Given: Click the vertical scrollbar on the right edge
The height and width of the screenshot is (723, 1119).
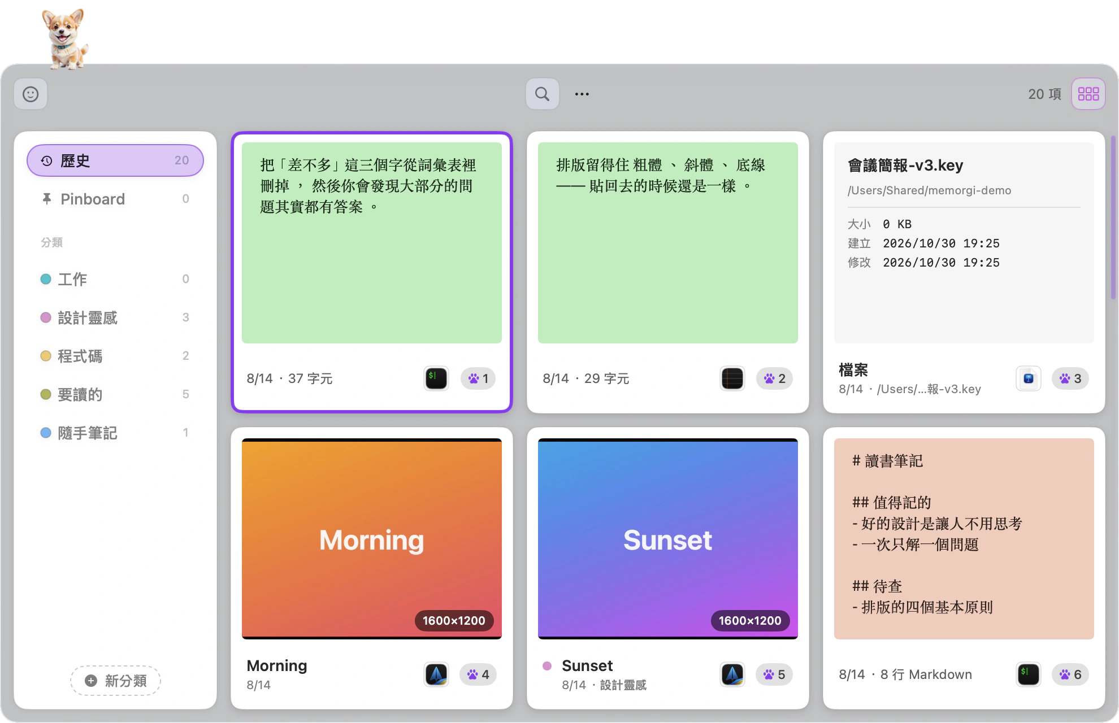Looking at the screenshot, I should pyautogui.click(x=1113, y=217).
